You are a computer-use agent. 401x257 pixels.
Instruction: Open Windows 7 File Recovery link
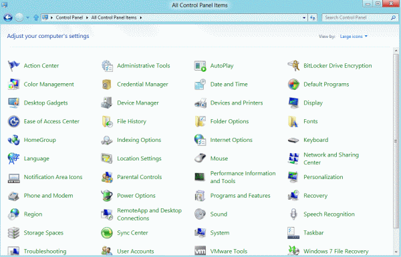[x=336, y=252]
